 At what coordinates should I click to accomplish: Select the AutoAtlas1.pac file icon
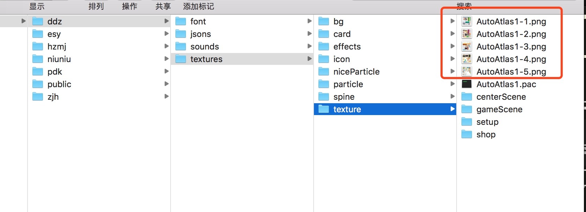pos(466,84)
